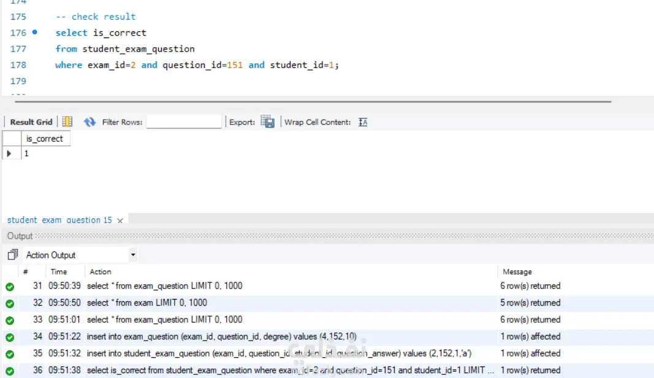The height and width of the screenshot is (378, 654).
Task: Close the student_exam_question 15 result tab
Action: (x=120, y=220)
